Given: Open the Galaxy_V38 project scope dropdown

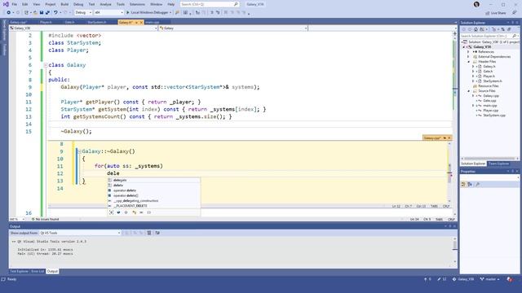Looking at the screenshot, I should tap(83, 28).
